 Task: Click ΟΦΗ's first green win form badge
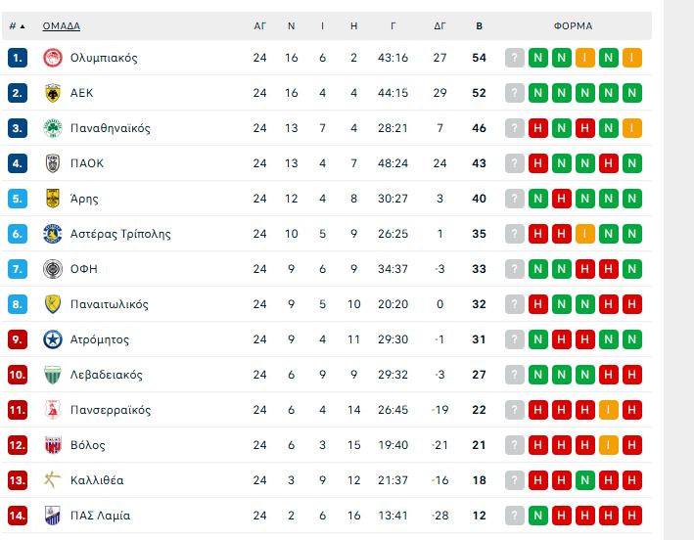pyautogui.click(x=538, y=269)
